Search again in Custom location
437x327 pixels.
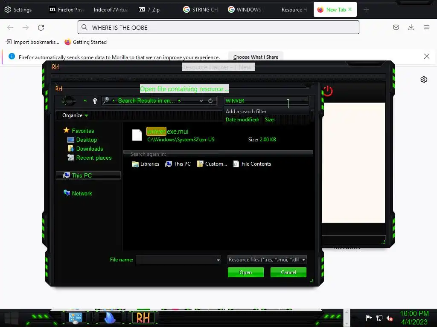pyautogui.click(x=212, y=164)
